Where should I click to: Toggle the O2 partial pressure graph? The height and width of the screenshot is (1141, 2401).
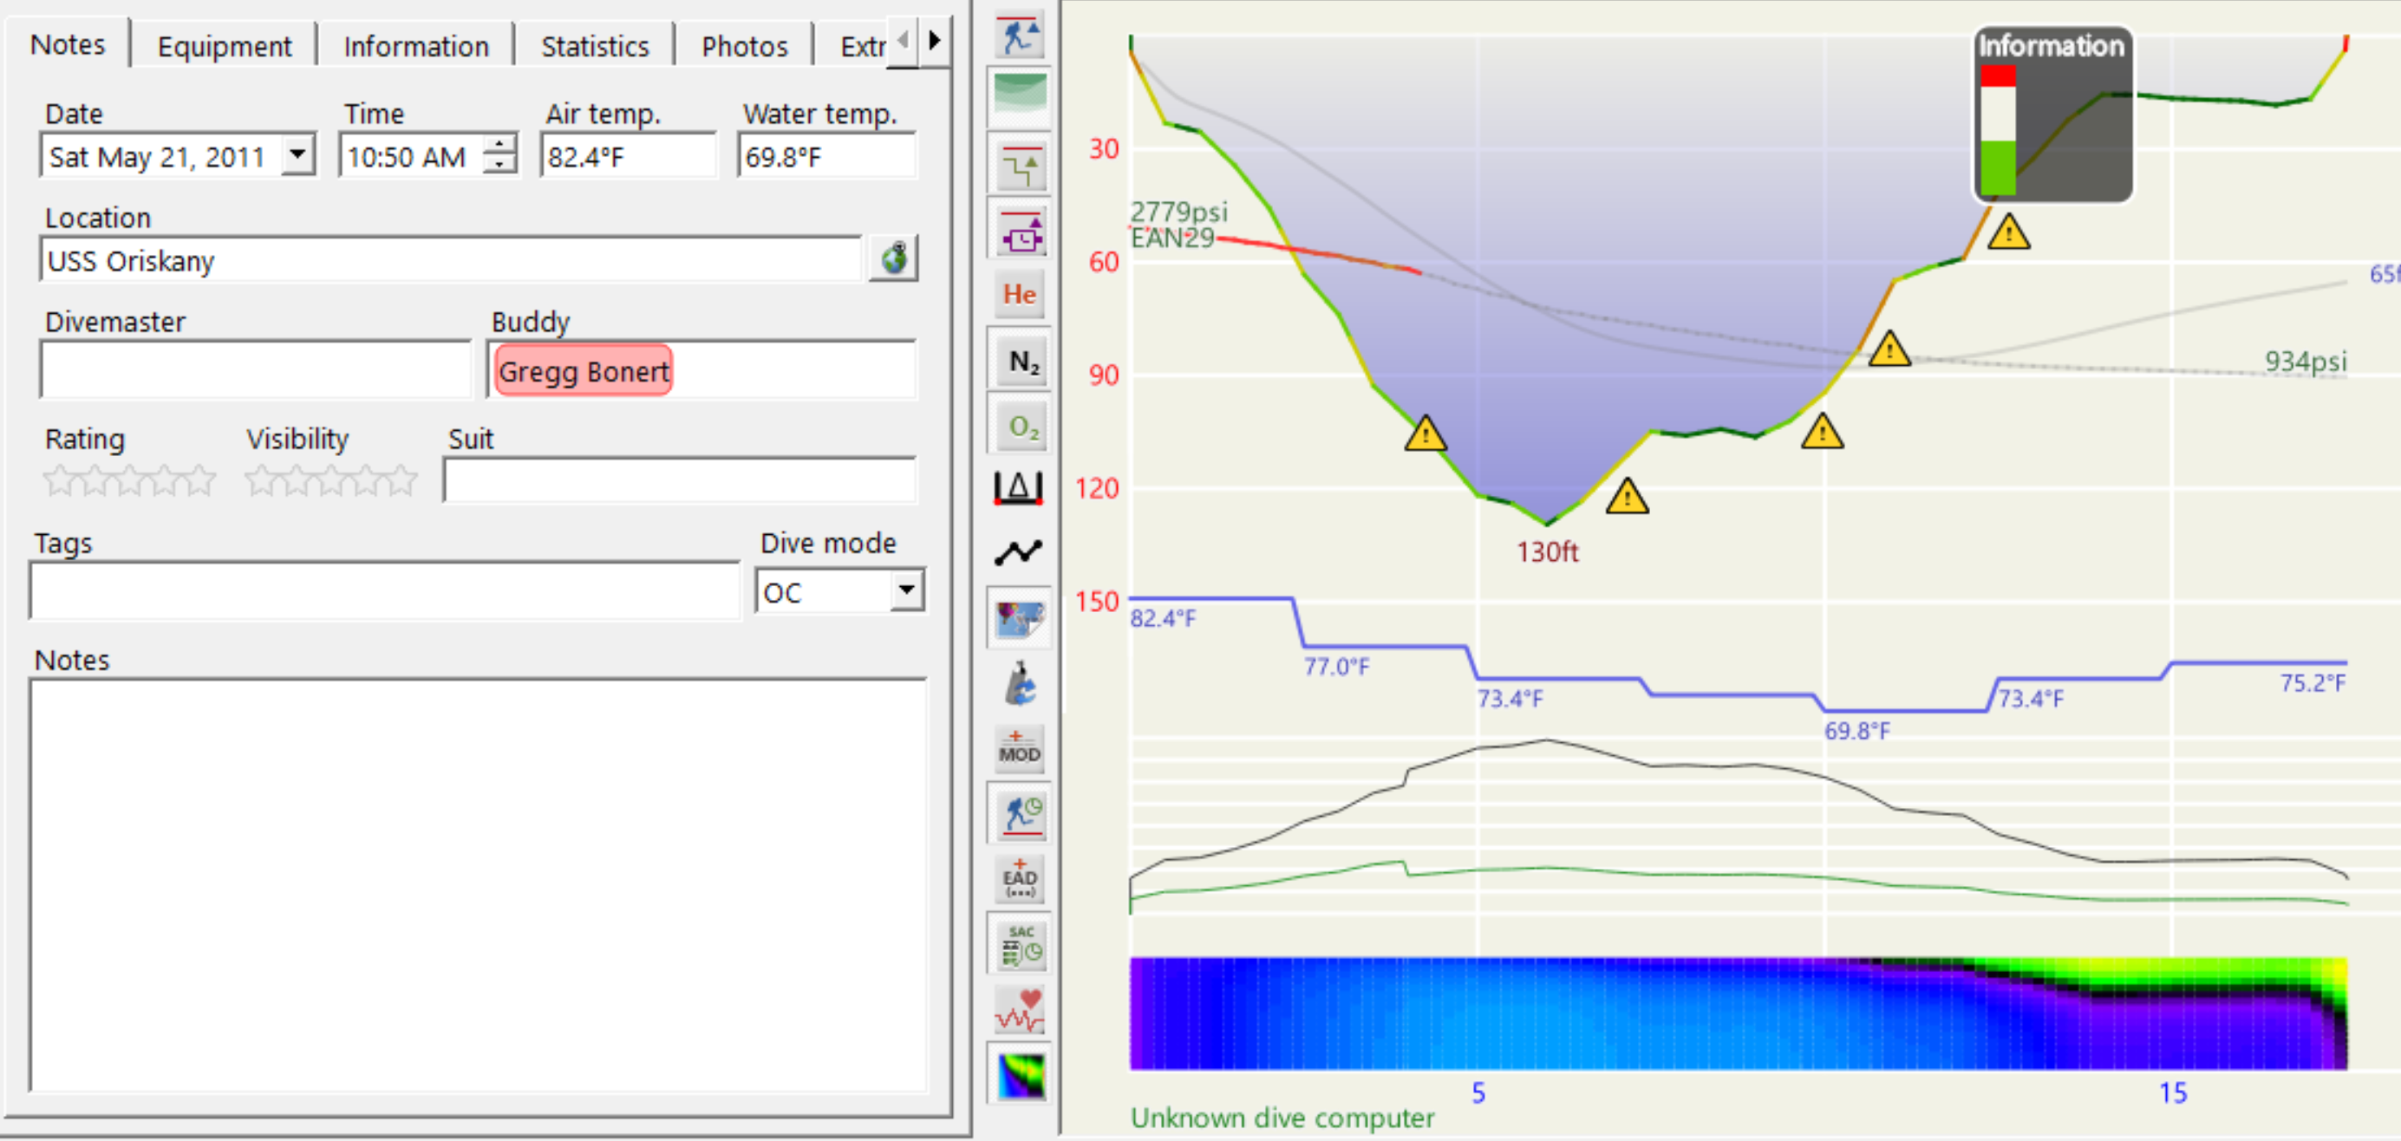coord(1022,427)
